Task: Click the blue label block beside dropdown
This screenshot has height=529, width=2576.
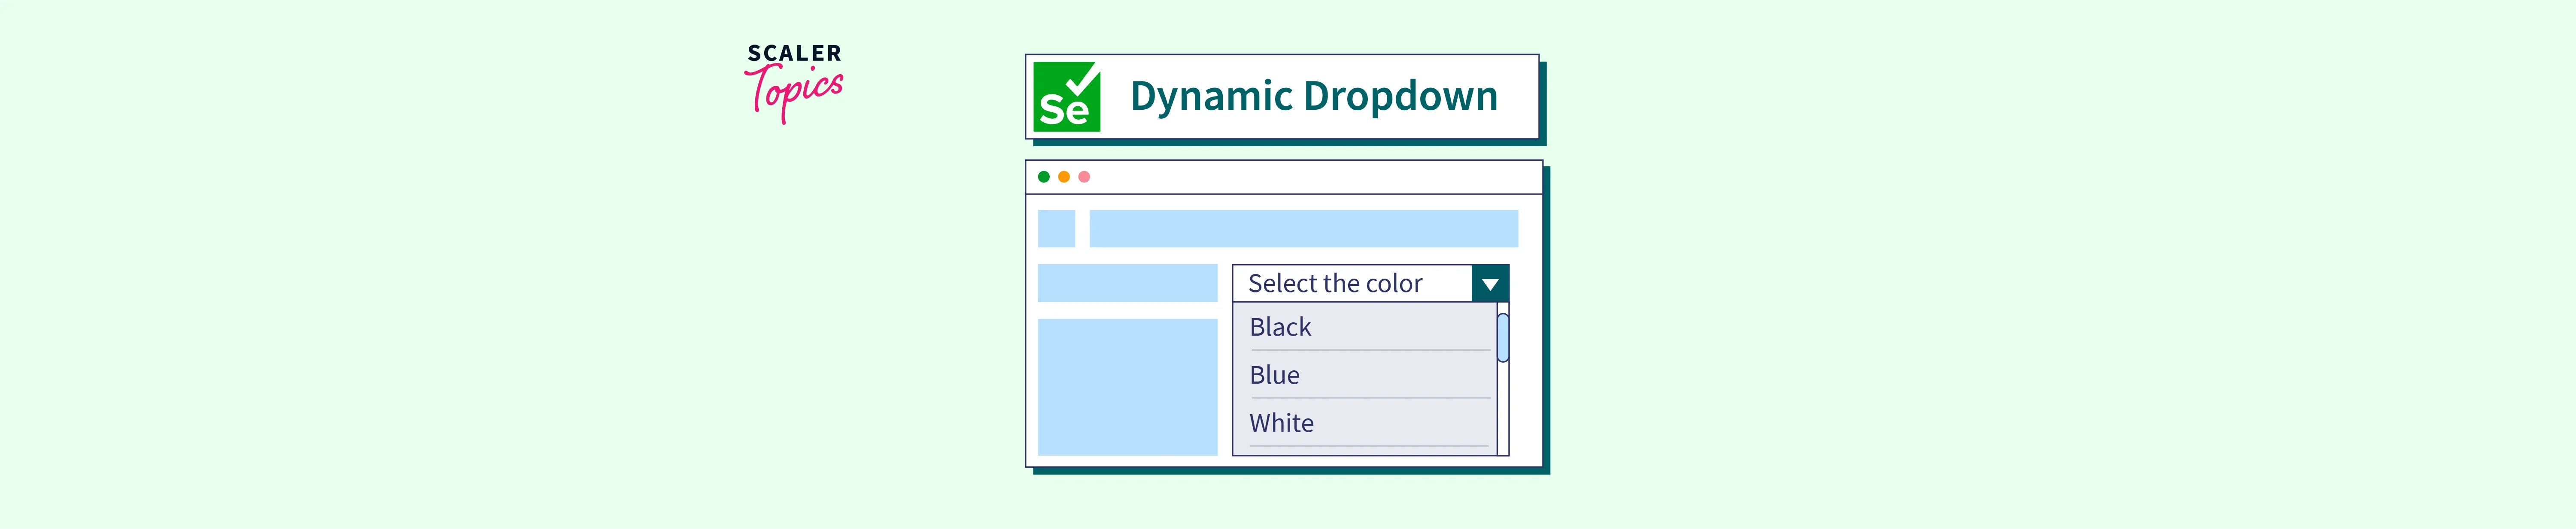Action: (1127, 283)
